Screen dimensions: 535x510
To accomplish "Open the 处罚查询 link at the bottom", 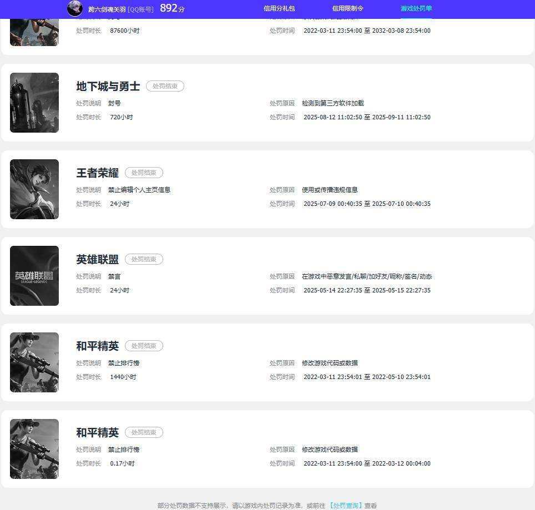I will [x=346, y=506].
